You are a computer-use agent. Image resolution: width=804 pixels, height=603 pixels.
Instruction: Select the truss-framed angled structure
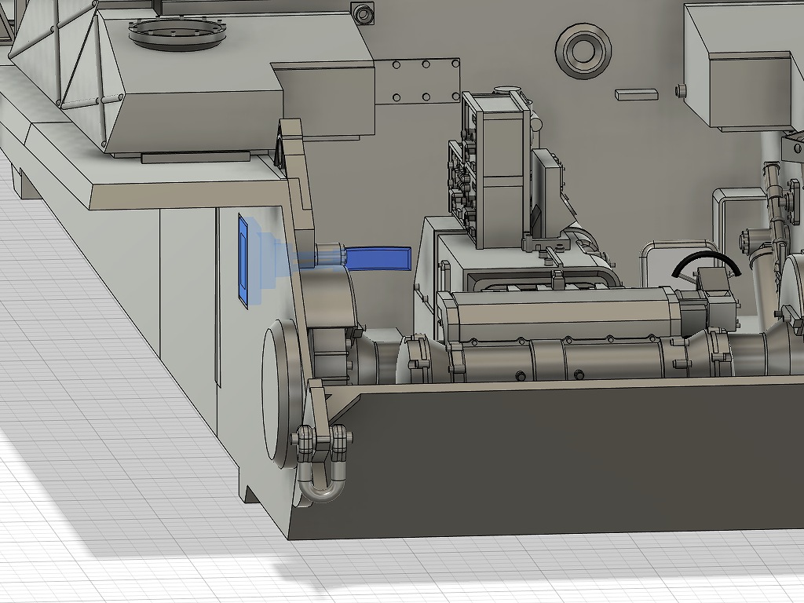(63, 63)
